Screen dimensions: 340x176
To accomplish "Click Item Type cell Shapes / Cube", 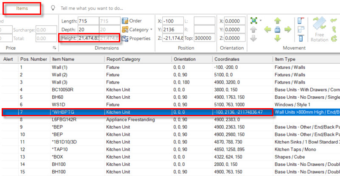I will [x=306, y=157].
